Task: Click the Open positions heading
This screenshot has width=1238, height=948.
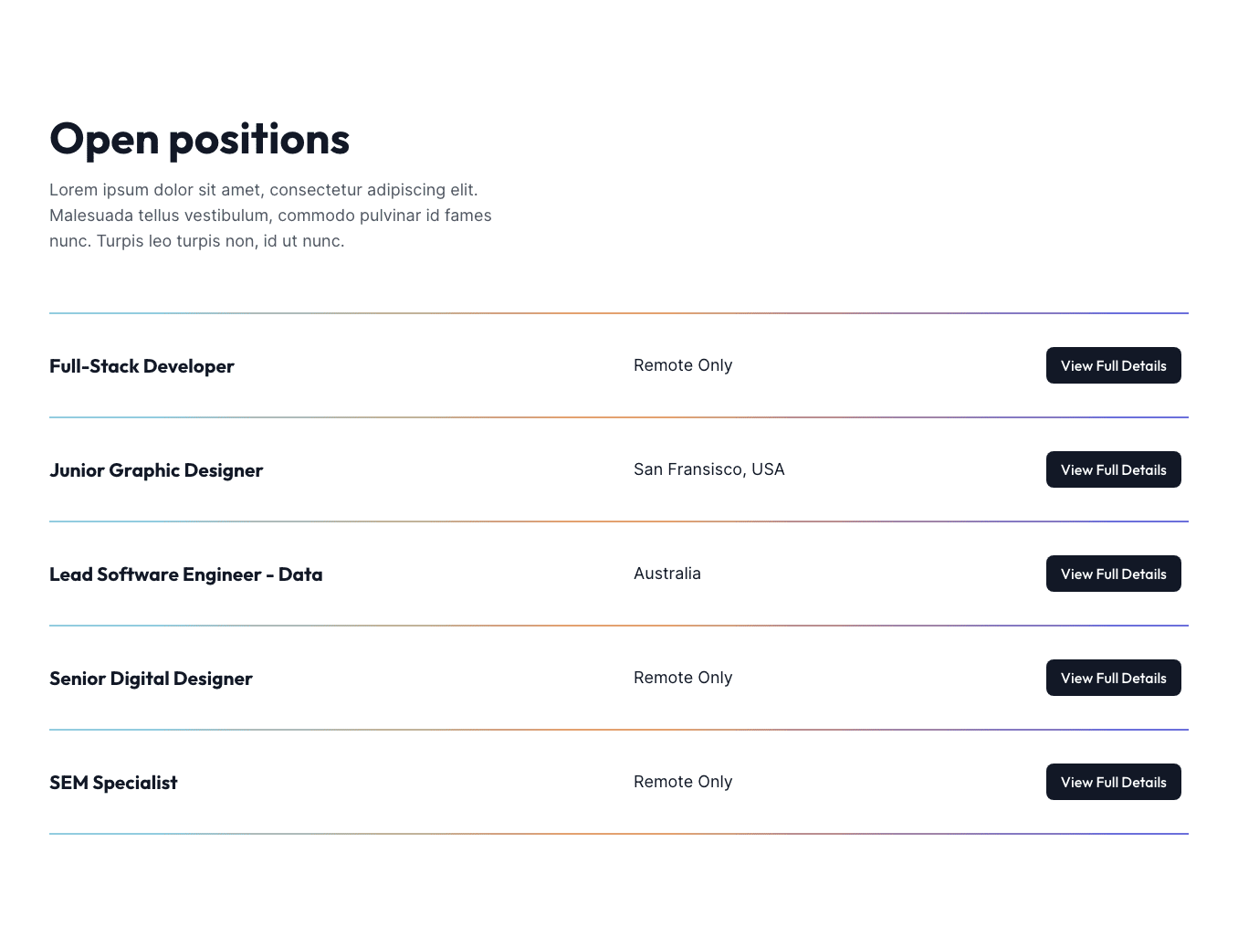Action: 199,139
